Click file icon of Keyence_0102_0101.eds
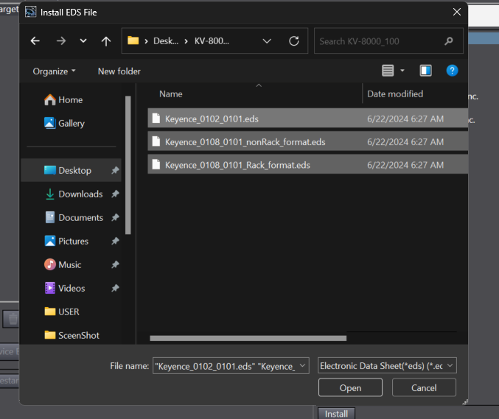499x419 pixels. (x=156, y=119)
